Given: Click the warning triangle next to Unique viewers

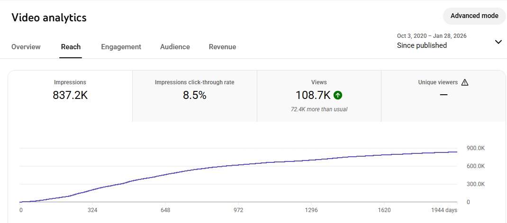Looking at the screenshot, I should (464, 82).
